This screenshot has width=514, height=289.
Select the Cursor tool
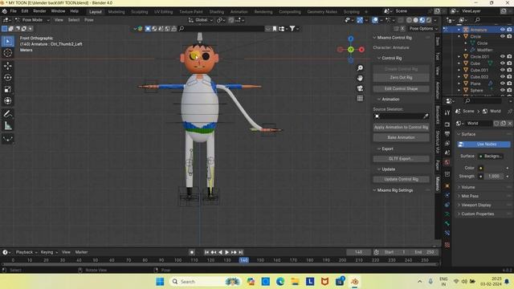(x=8, y=53)
